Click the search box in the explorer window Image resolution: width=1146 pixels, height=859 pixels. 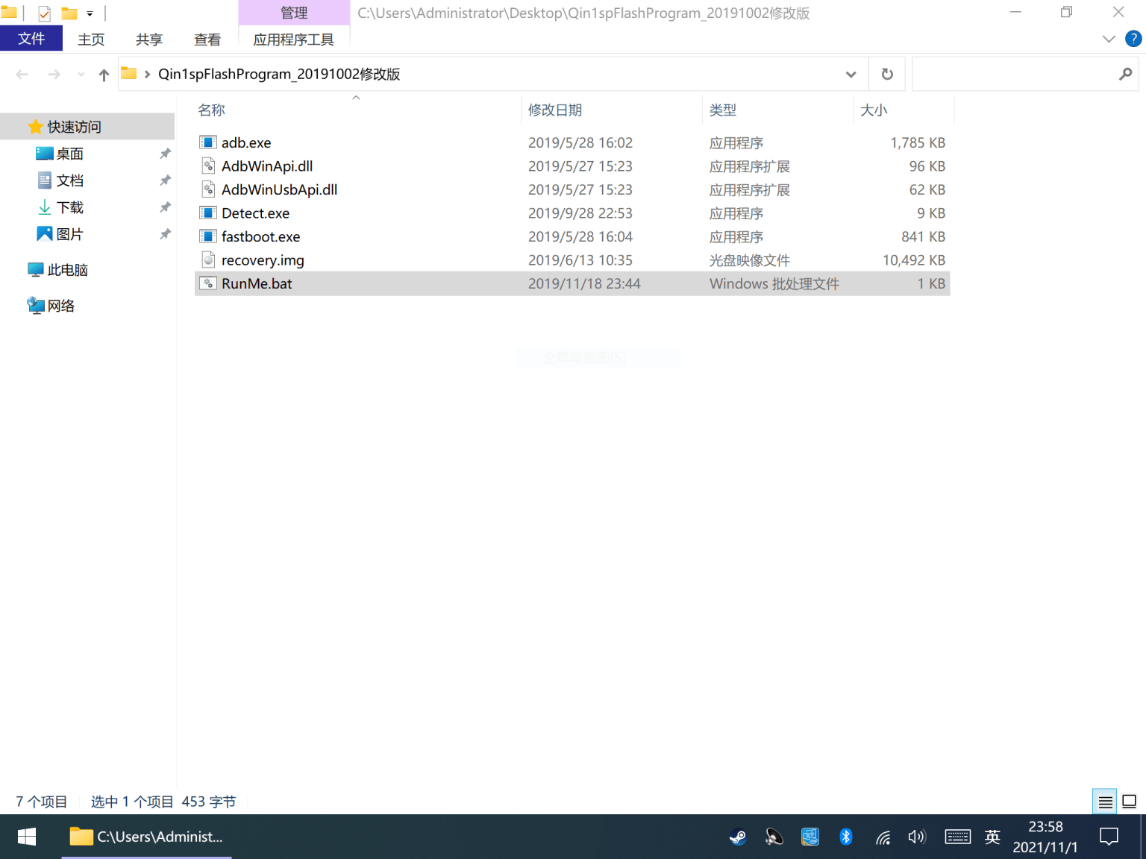1015,74
